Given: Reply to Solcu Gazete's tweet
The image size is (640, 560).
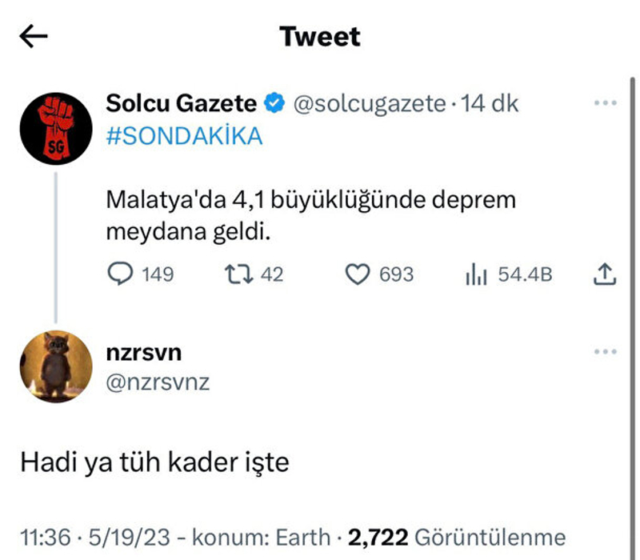Looking at the screenshot, I should 120,274.
